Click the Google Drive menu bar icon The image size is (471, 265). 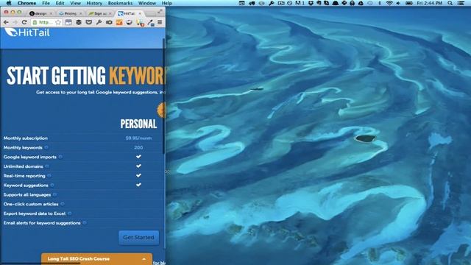tap(361, 3)
